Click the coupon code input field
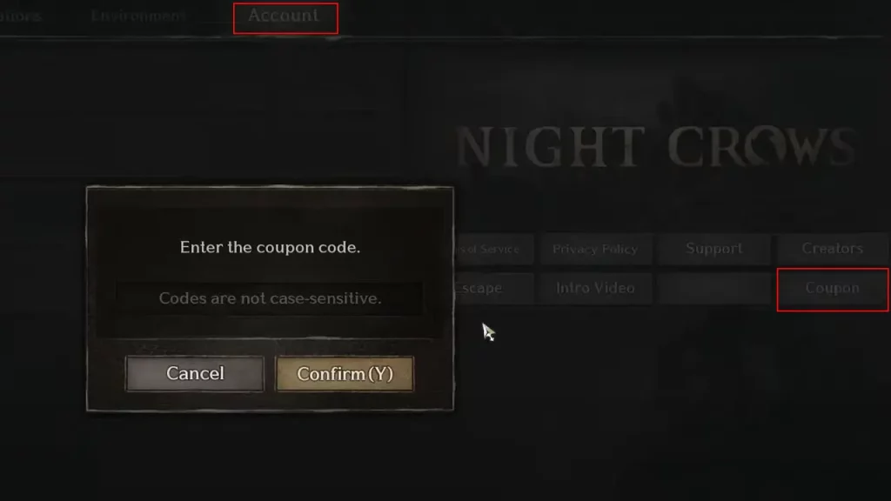891x501 pixels. 270,298
